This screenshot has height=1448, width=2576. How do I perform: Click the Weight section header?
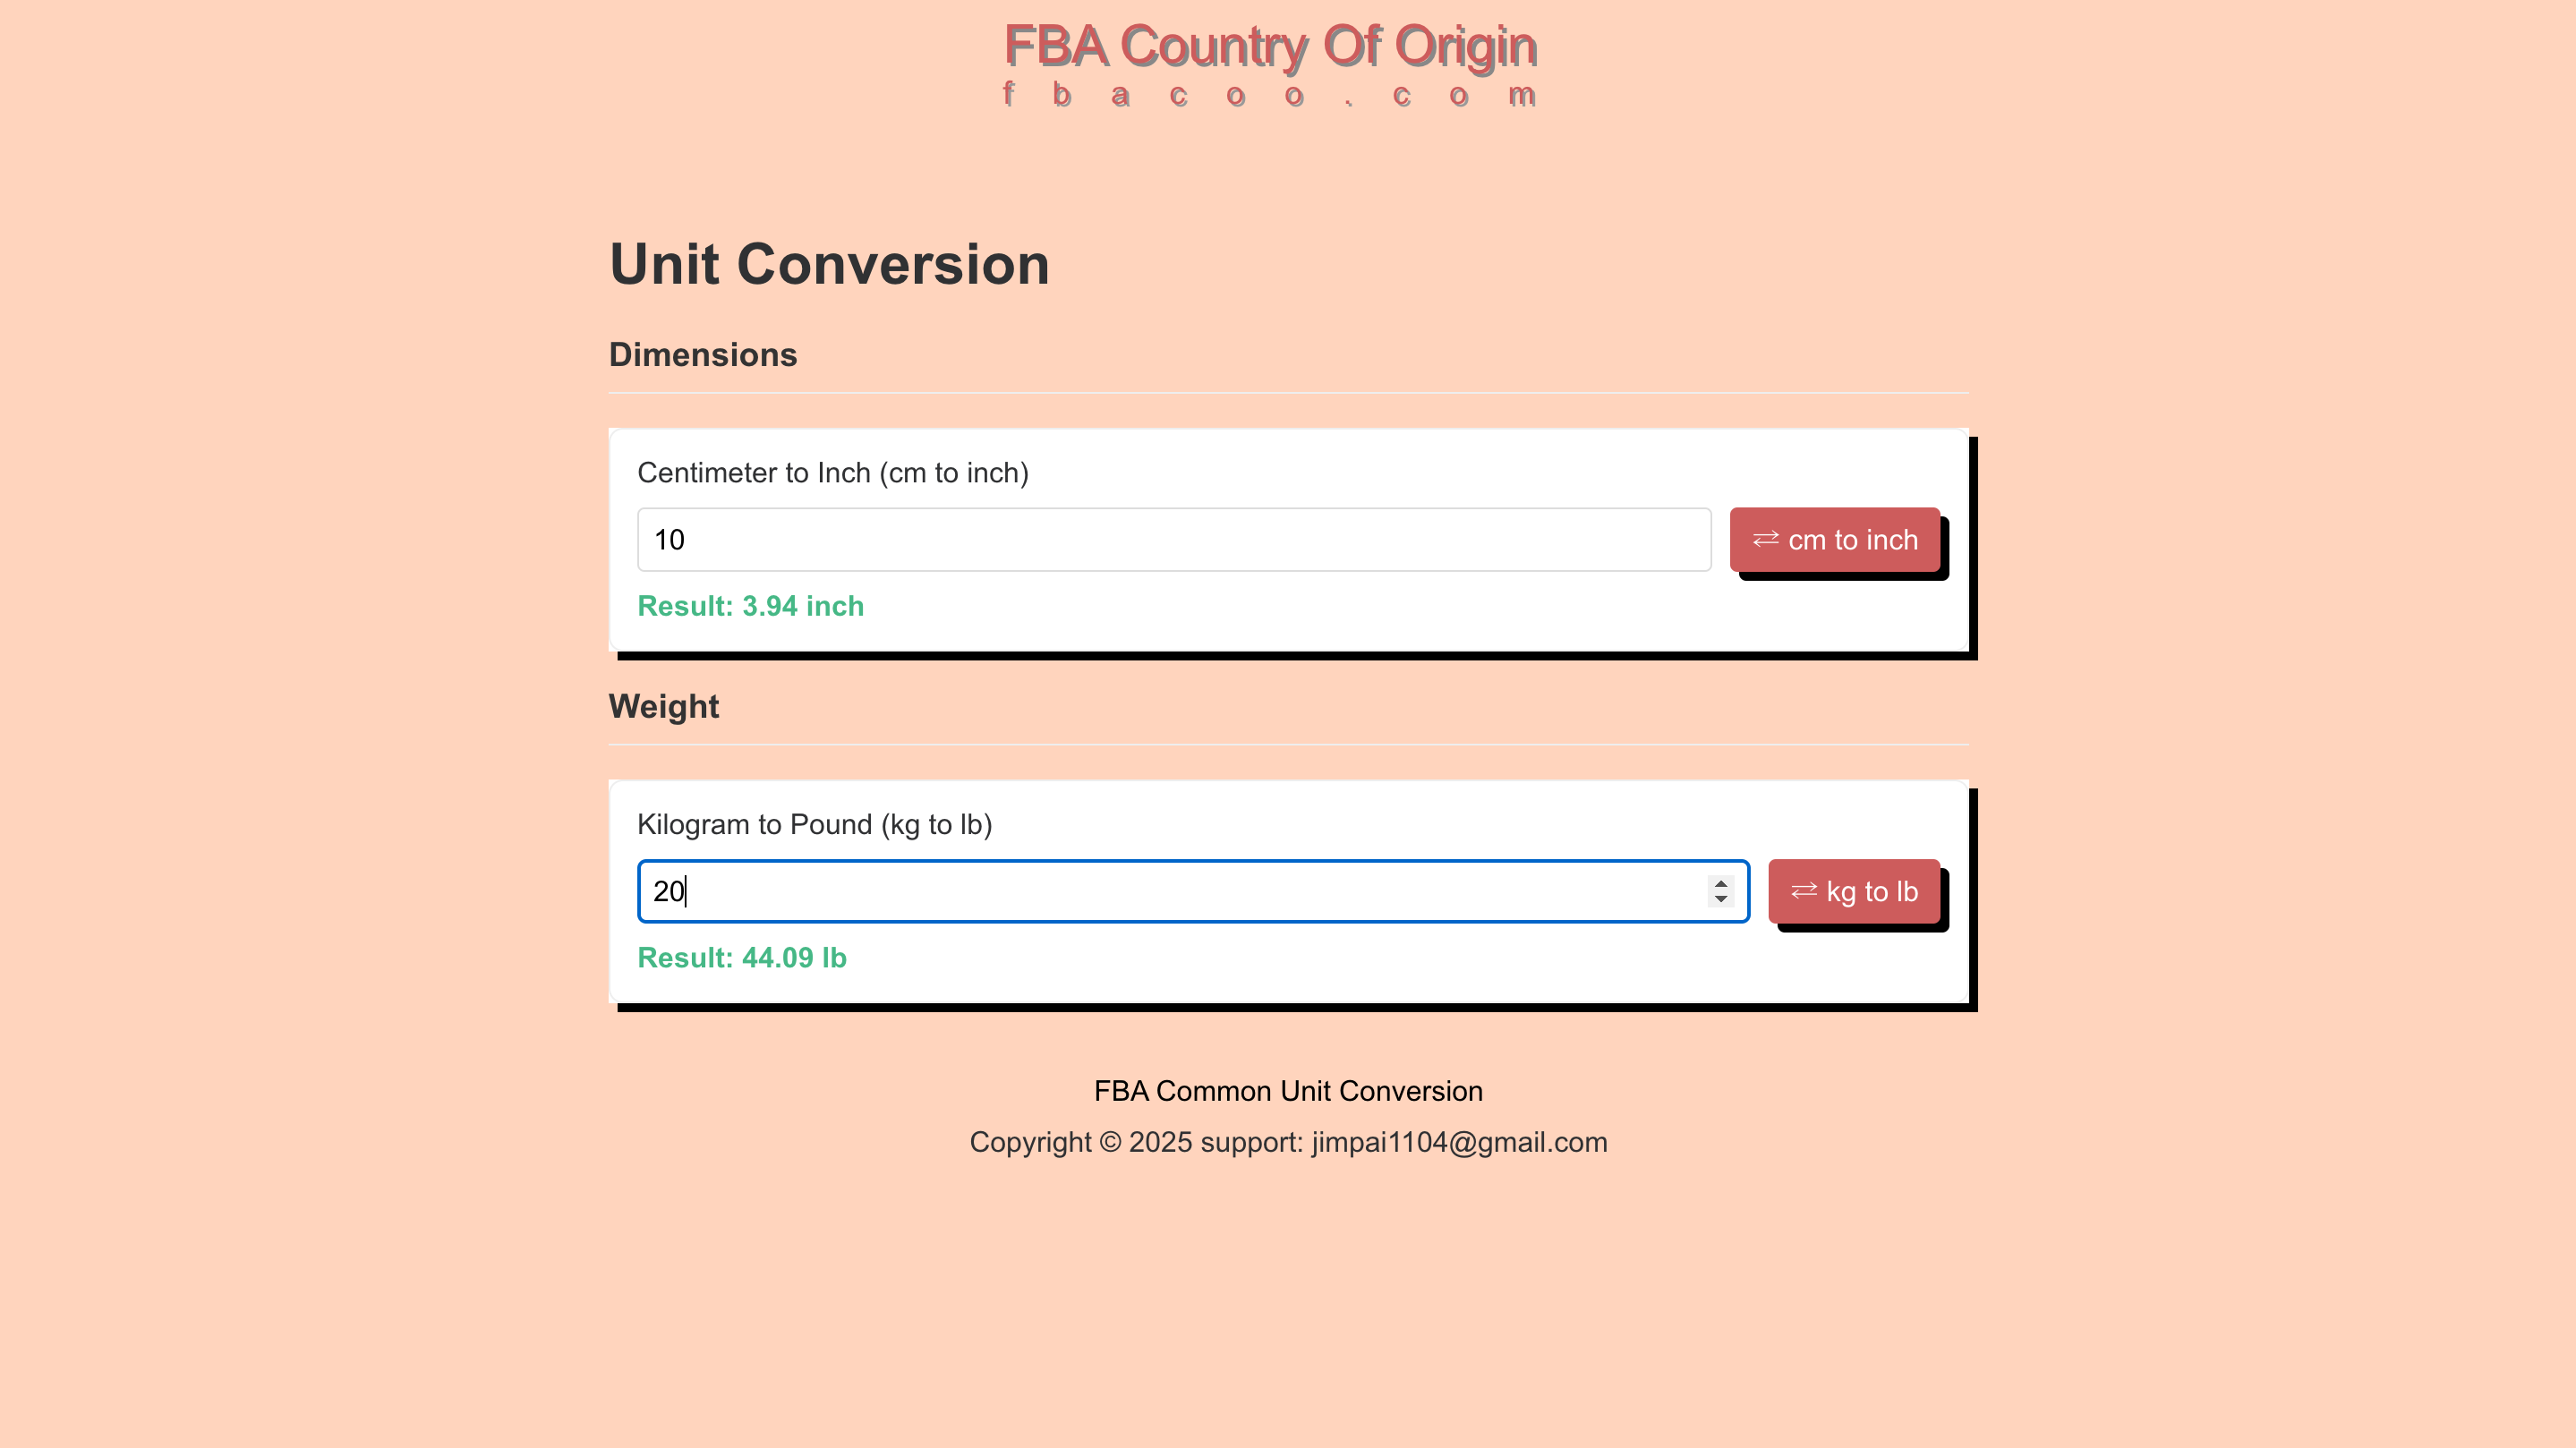663,706
